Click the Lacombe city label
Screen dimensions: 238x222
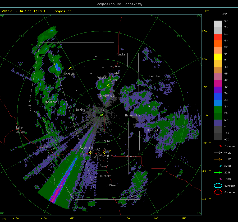point(114,66)
